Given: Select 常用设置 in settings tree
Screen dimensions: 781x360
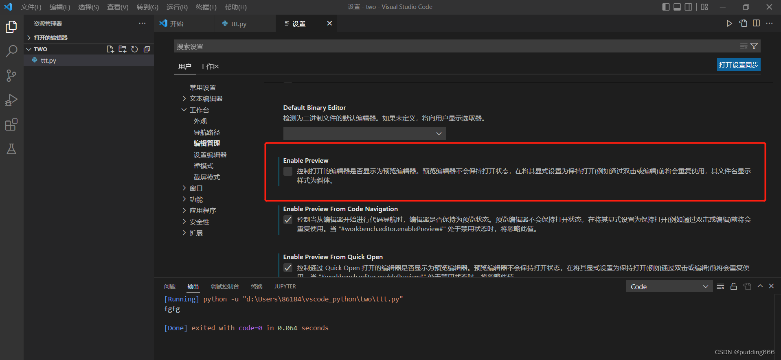Looking at the screenshot, I should 202,87.
